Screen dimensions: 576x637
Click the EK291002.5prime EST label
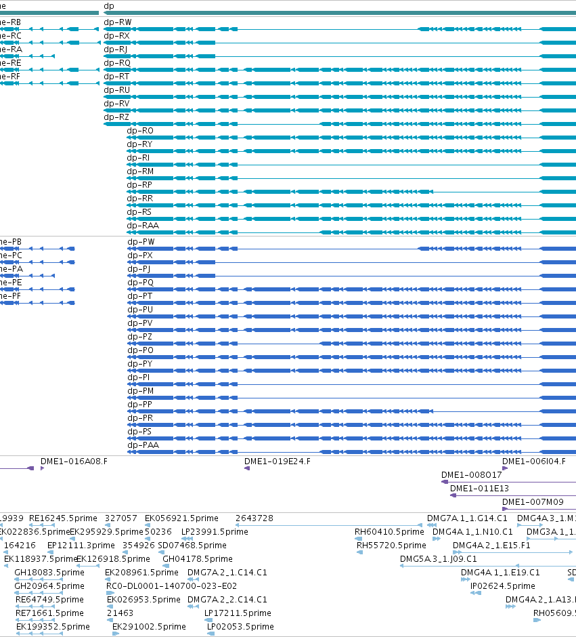coord(150,626)
